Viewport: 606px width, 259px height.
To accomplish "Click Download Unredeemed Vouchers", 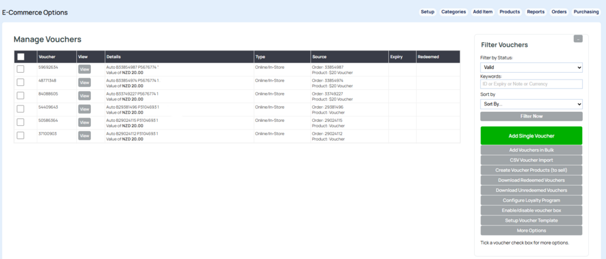I will pos(532,190).
